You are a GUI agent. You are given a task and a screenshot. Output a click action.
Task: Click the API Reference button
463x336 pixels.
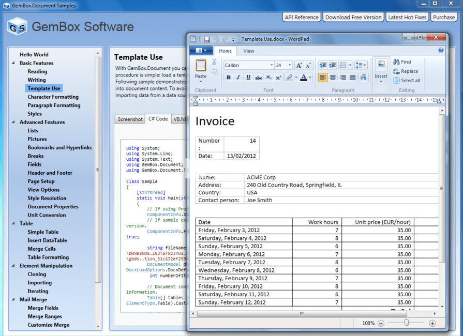tap(302, 18)
